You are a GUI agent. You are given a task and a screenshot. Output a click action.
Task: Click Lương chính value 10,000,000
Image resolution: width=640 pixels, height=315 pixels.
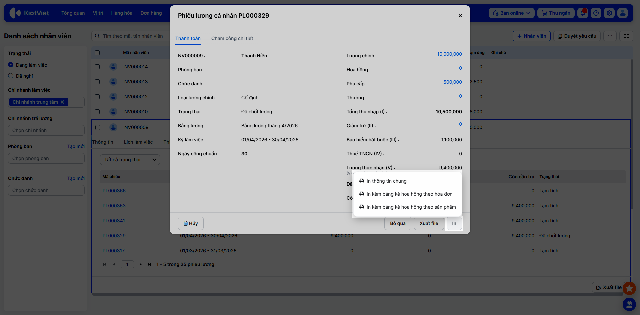pyautogui.click(x=449, y=54)
